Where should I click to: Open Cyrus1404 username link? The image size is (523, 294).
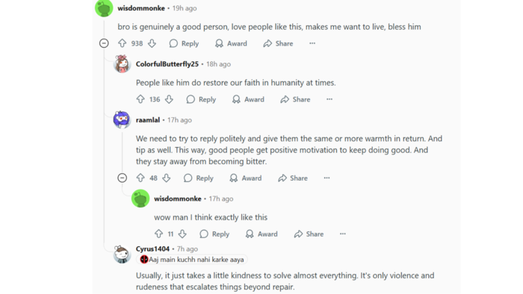[x=152, y=248]
